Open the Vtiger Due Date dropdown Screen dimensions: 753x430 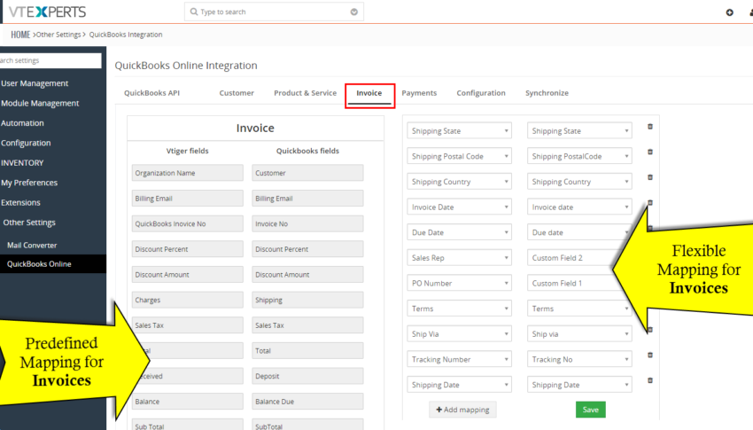point(459,232)
